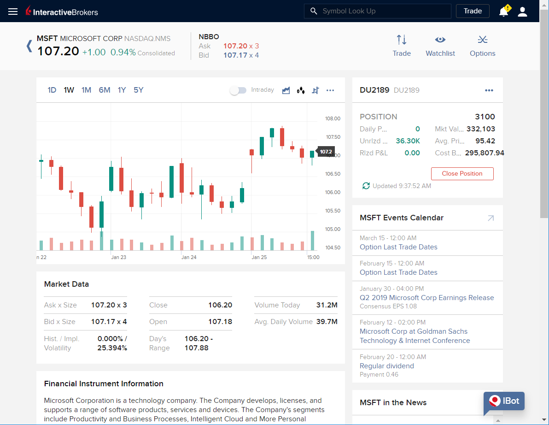Open the hamburger main menu
This screenshot has width=549, height=425.
point(13,12)
